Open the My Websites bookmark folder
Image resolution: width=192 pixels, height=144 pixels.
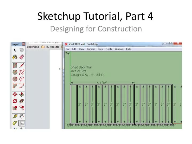click(x=50, y=47)
